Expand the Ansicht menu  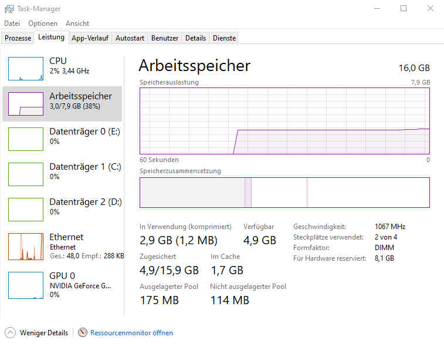(77, 23)
